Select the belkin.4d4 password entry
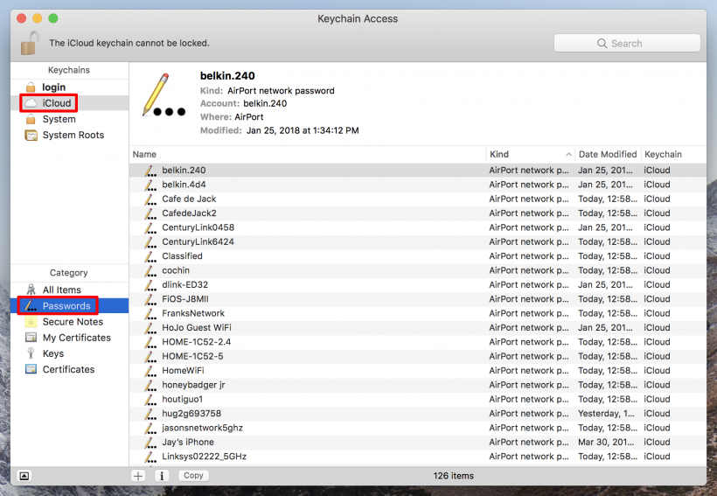717x496 pixels. [x=417, y=185]
